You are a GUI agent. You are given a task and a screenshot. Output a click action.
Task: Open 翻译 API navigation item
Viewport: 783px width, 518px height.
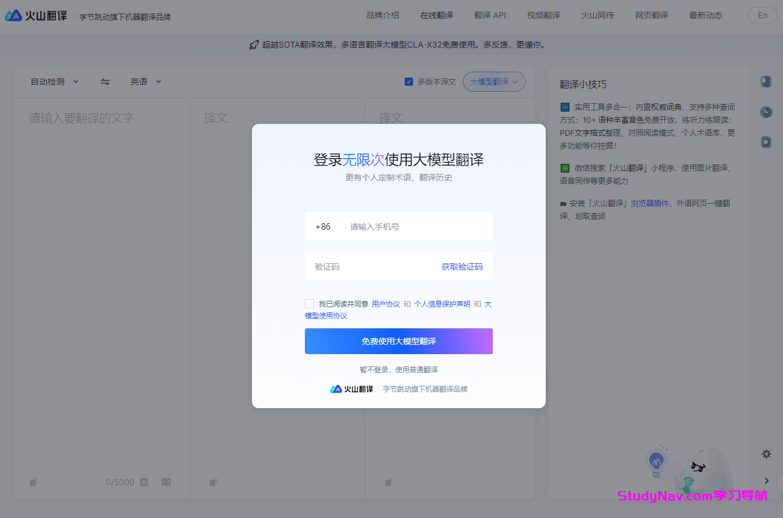click(490, 15)
